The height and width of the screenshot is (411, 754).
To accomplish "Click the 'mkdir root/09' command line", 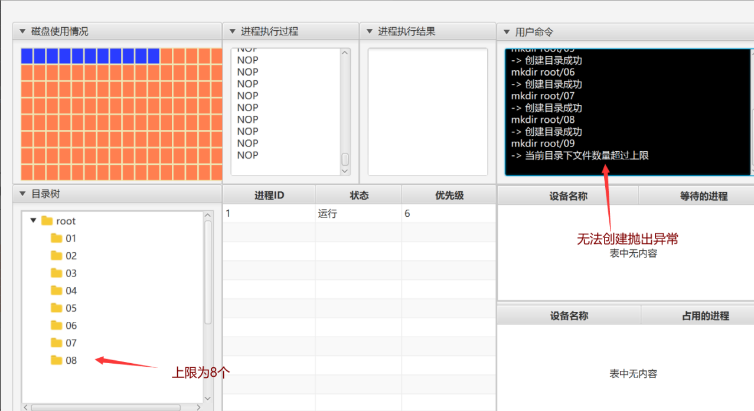I will pos(543,143).
